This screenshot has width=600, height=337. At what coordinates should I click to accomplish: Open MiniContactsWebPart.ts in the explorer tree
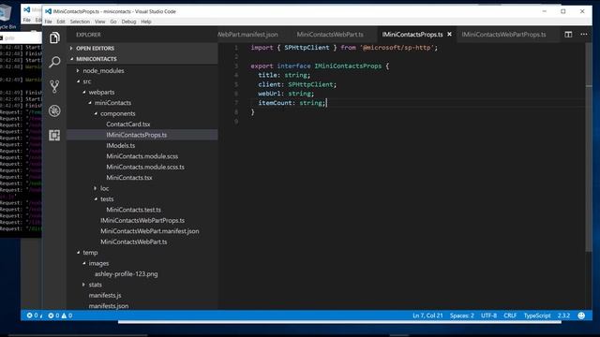tap(133, 242)
